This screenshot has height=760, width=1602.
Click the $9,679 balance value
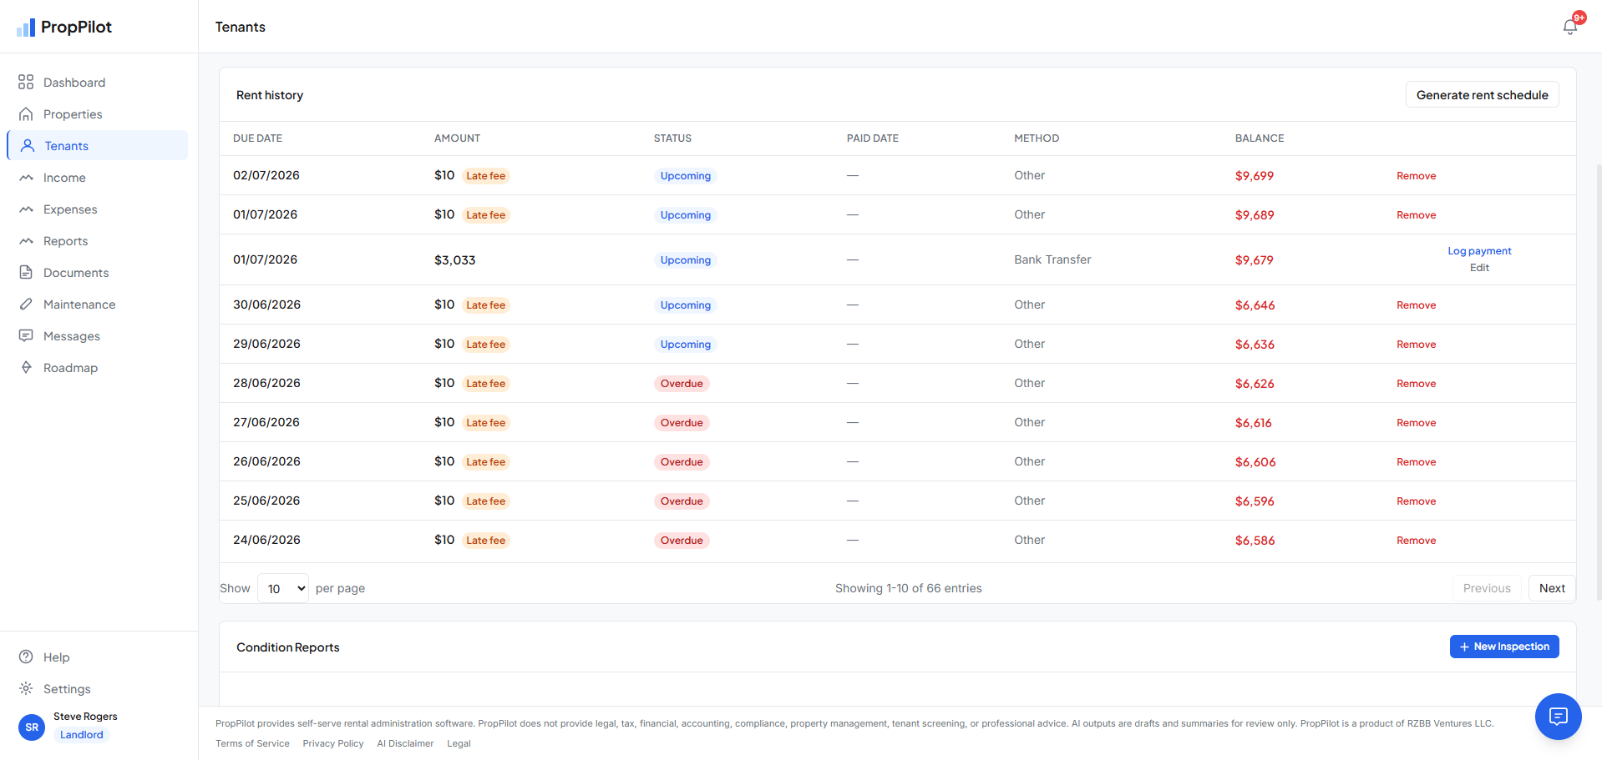click(1254, 259)
